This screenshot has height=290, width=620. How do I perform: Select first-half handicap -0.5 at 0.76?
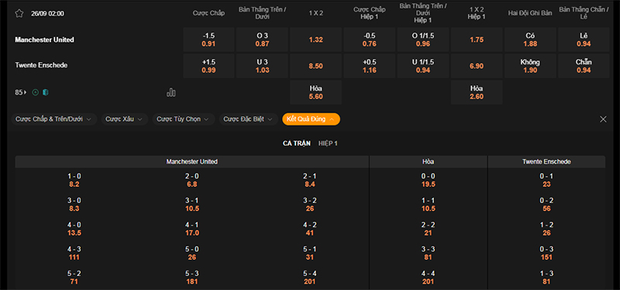point(370,40)
